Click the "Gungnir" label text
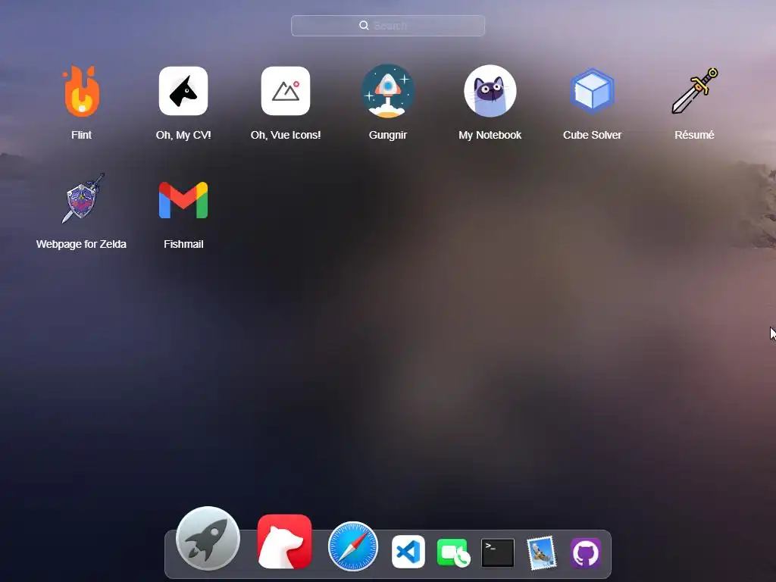The height and width of the screenshot is (582, 776). coord(388,135)
